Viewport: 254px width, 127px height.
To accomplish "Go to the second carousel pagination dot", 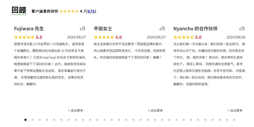I will tap(33, 120).
